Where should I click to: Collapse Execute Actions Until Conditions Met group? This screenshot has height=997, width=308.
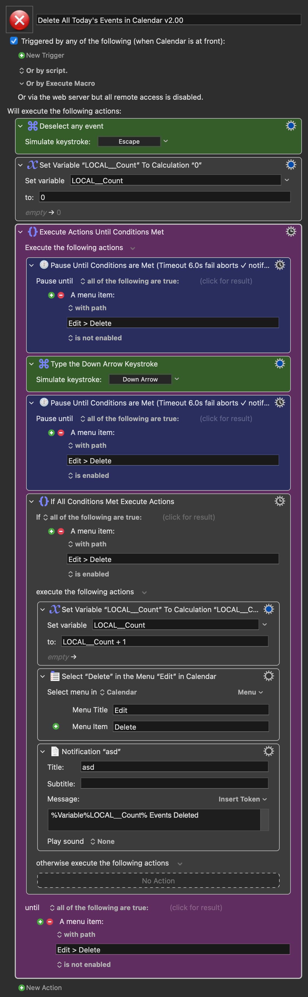pos(20,232)
